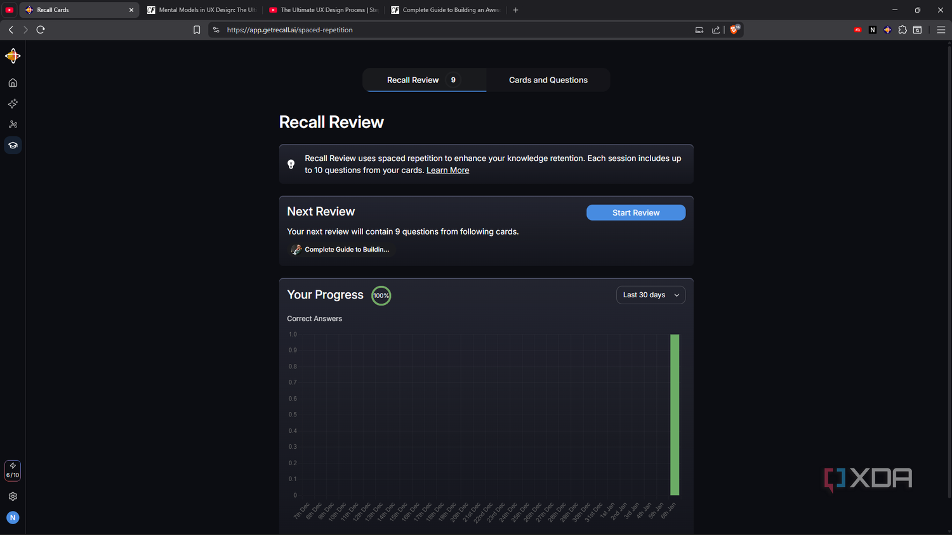Viewport: 952px width, 535px height.
Task: Click the red extension icon in toolbar
Action: point(858,30)
